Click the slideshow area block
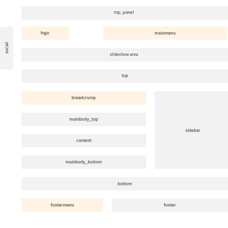The image size is (228, 228). (x=125, y=55)
